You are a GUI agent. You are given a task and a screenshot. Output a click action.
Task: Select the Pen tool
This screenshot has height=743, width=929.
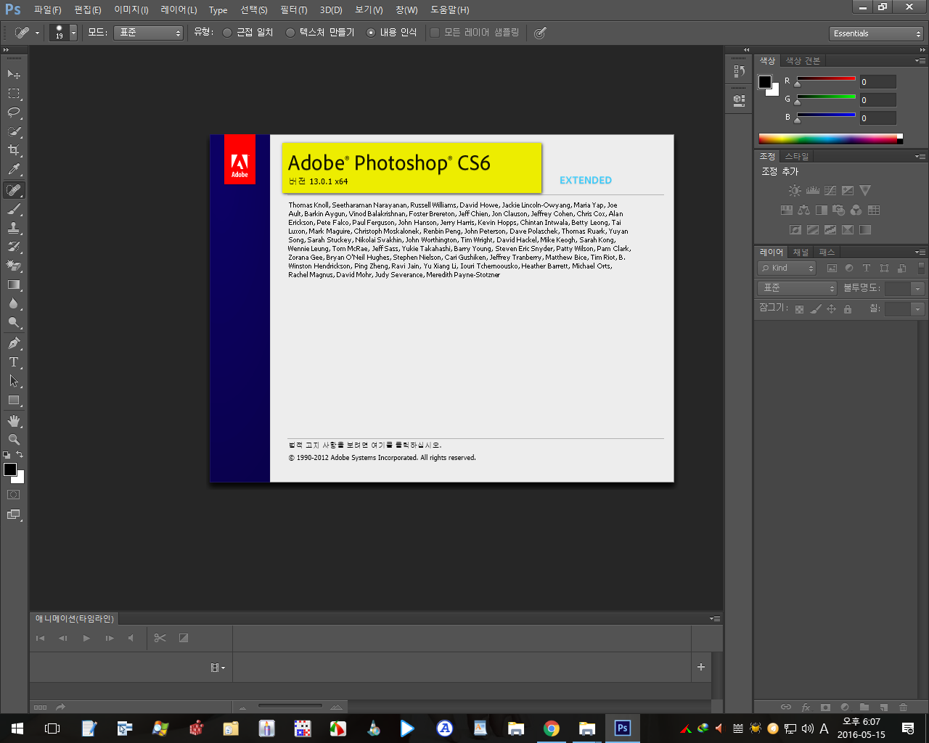pyautogui.click(x=14, y=343)
